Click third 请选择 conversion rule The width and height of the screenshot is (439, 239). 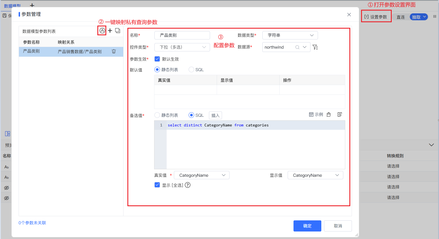(393, 187)
